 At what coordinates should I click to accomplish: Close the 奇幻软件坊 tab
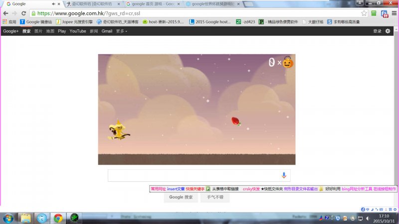(119, 4)
